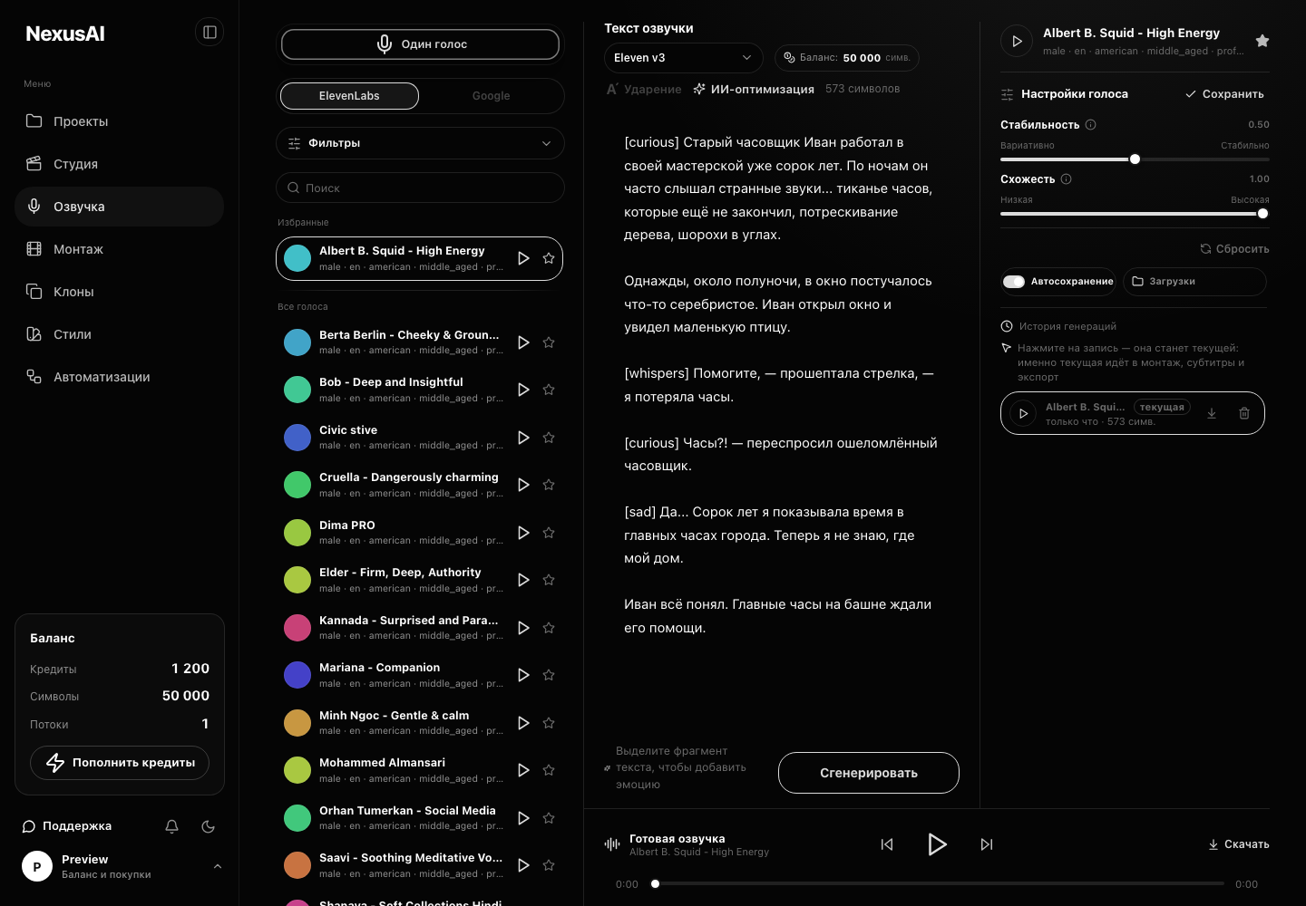
Task: Open the Загрузки folder button
Action: coord(1194,282)
